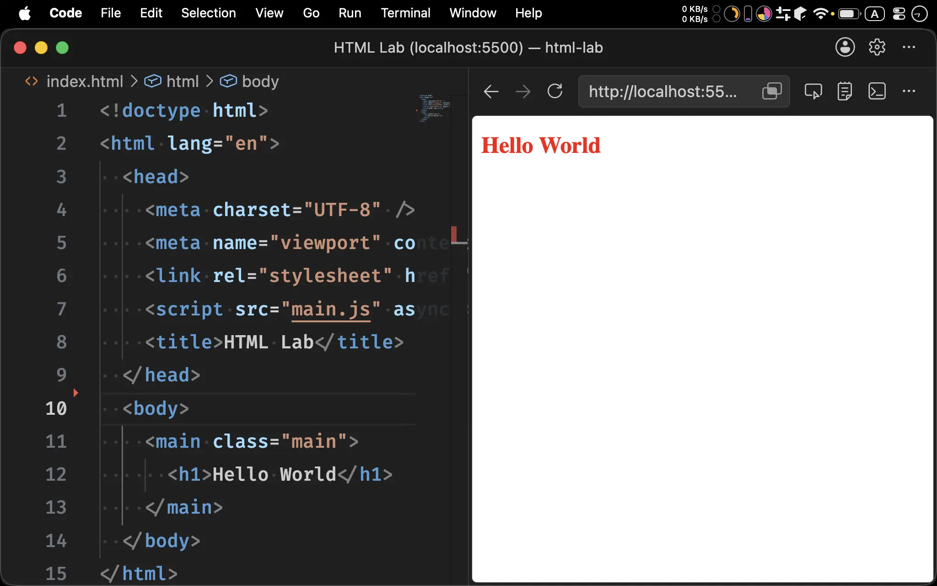Open macOS Control Center
This screenshot has height=586, width=937.
point(899,14)
